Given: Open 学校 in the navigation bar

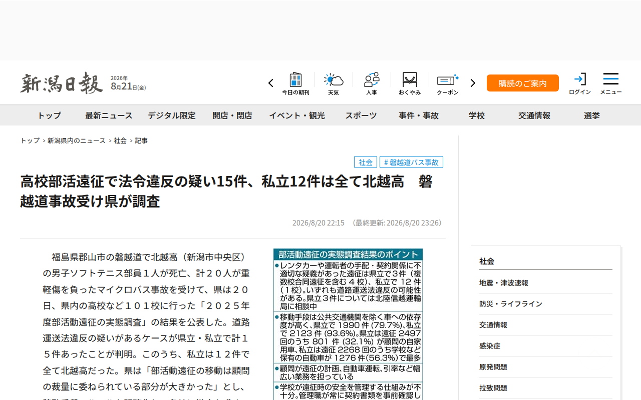Looking at the screenshot, I should 477,115.
